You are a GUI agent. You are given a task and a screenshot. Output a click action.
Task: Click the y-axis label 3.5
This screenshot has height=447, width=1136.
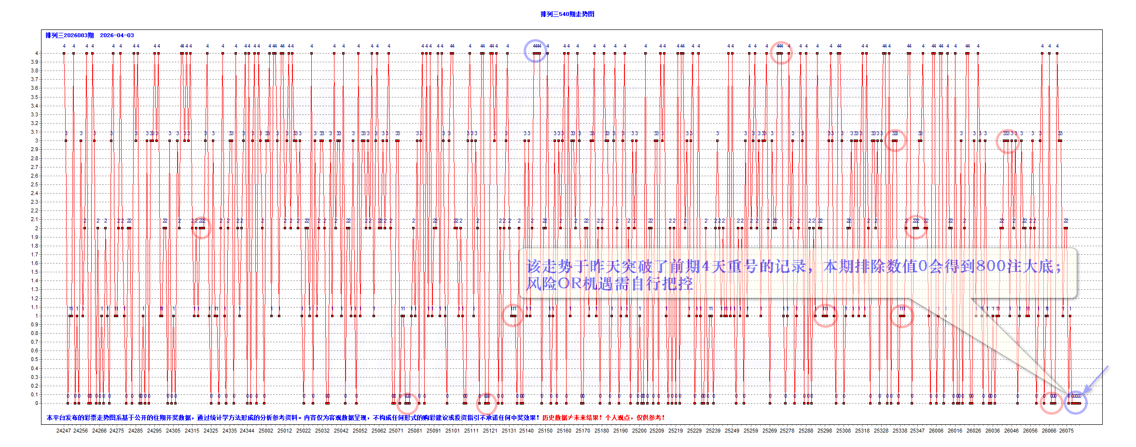click(35, 97)
